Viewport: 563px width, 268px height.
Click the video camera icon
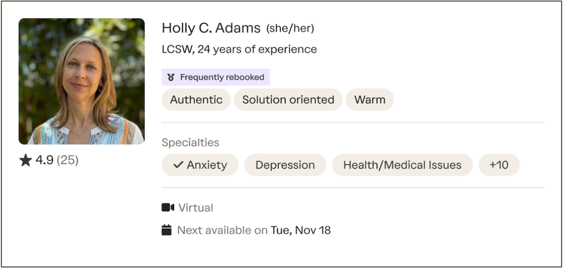(168, 207)
